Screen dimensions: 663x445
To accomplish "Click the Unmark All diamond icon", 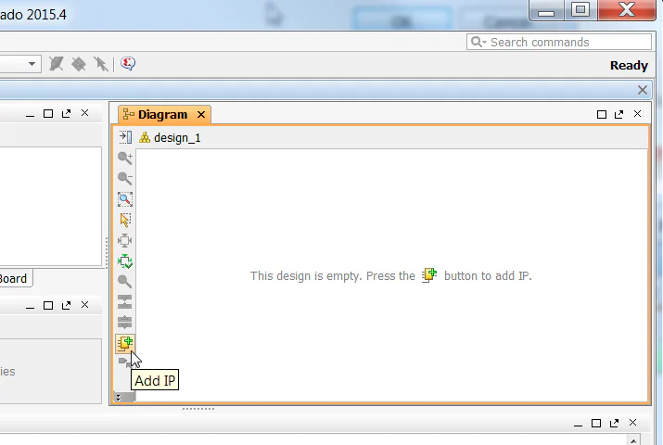I will (78, 64).
